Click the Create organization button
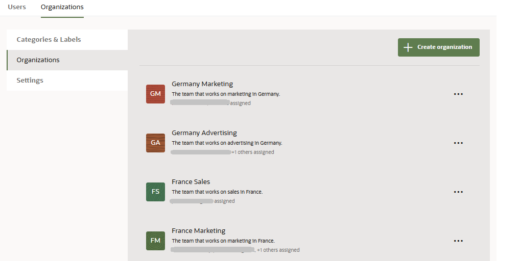Viewport: 519px width, 261px height. 439,47
